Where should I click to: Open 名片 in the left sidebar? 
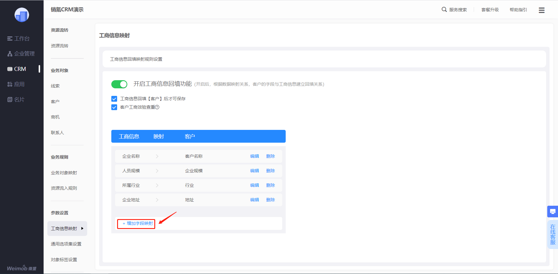tap(19, 100)
